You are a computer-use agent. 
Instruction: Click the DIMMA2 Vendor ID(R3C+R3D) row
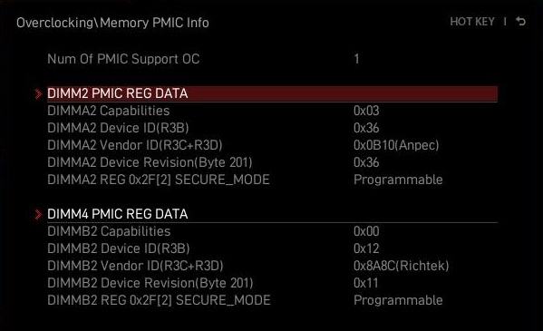272,145
